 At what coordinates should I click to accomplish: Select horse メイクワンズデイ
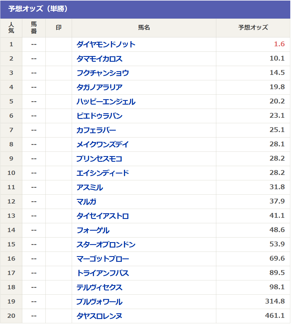(x=103, y=144)
